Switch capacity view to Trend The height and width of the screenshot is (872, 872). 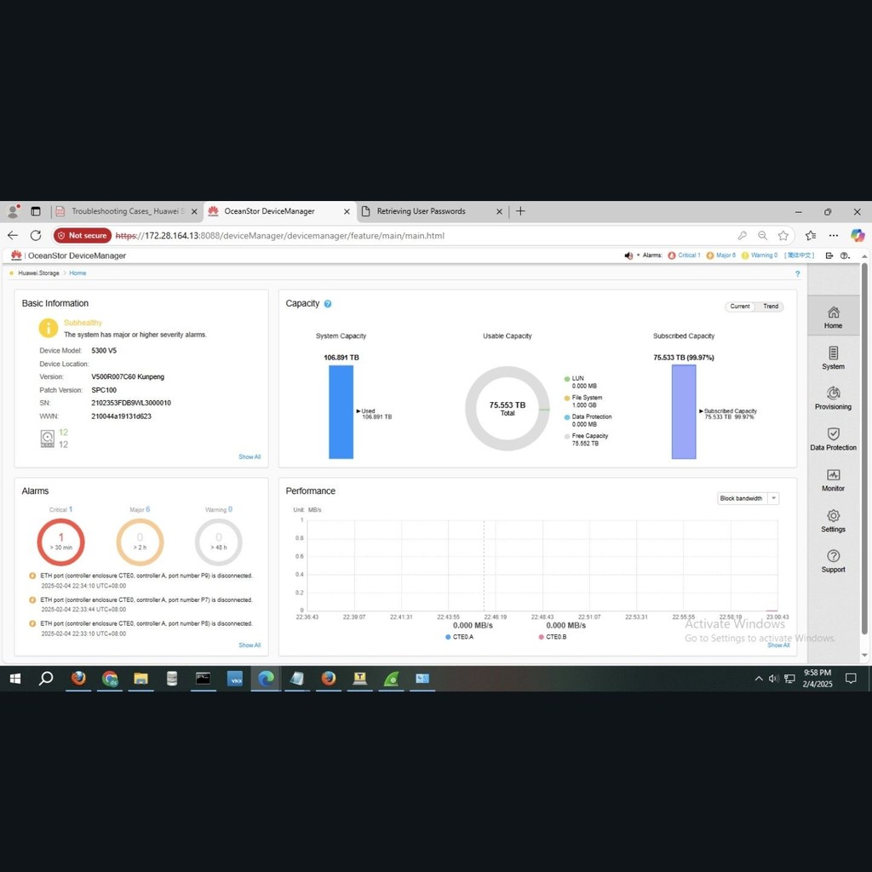pyautogui.click(x=770, y=307)
